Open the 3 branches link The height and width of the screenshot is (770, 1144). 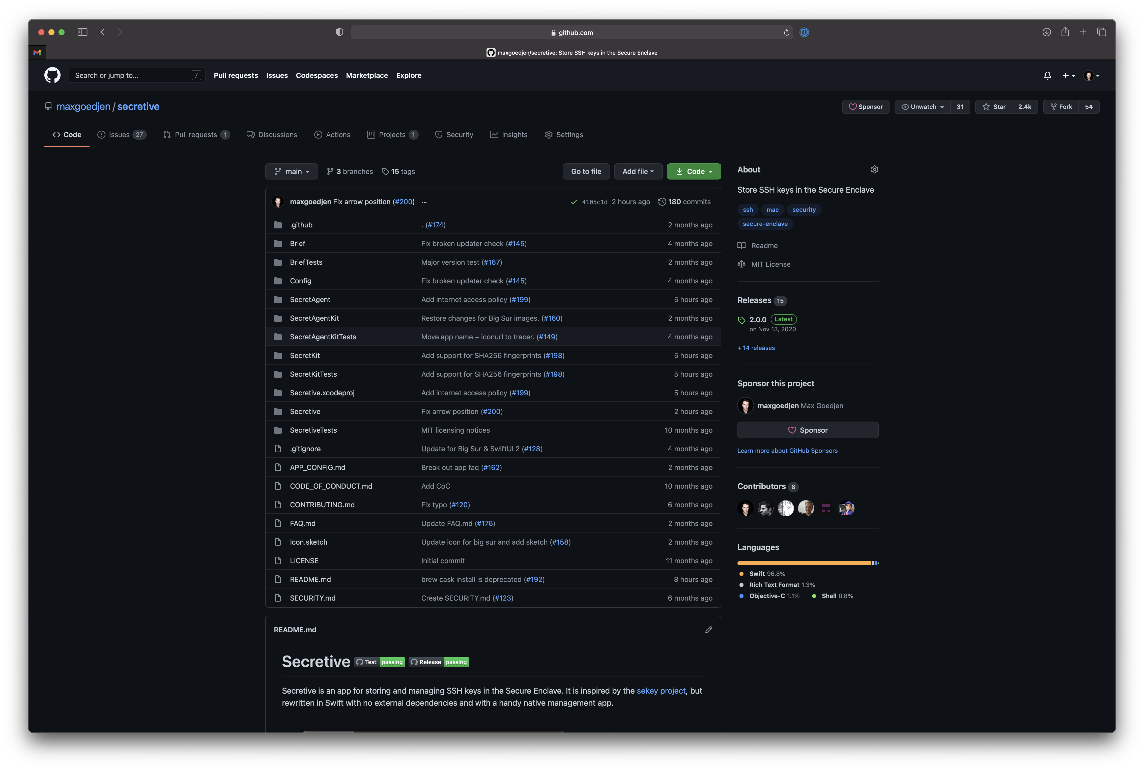click(x=350, y=171)
